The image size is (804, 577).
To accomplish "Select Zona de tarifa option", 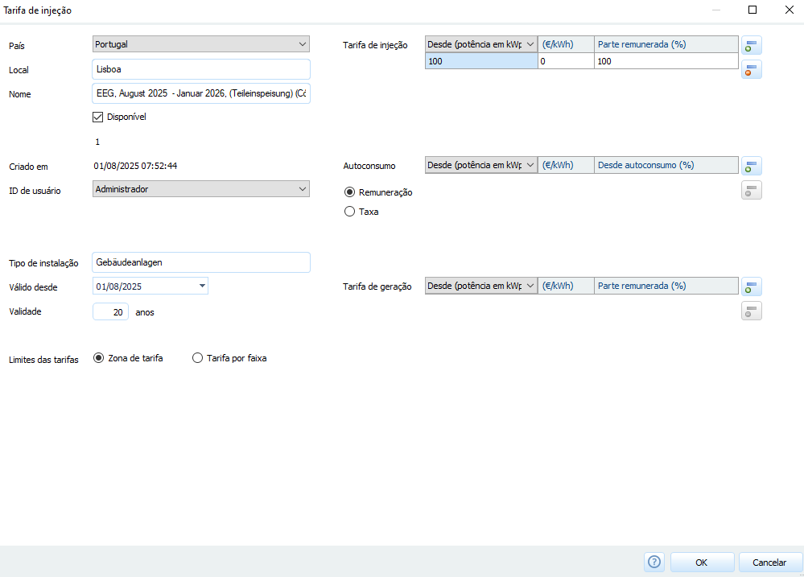I will (99, 359).
